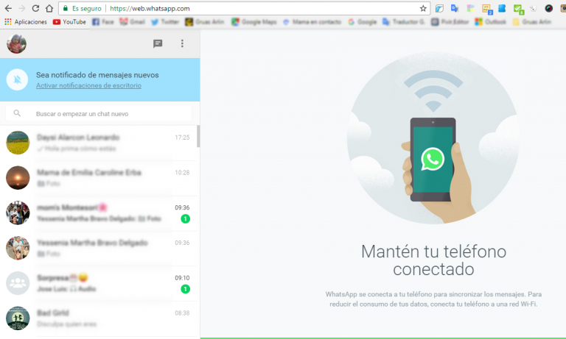Click the blue square extension icon

502,8
